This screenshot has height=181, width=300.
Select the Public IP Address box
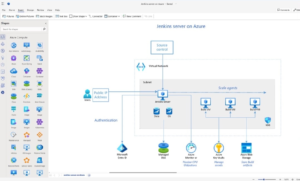click(x=101, y=95)
